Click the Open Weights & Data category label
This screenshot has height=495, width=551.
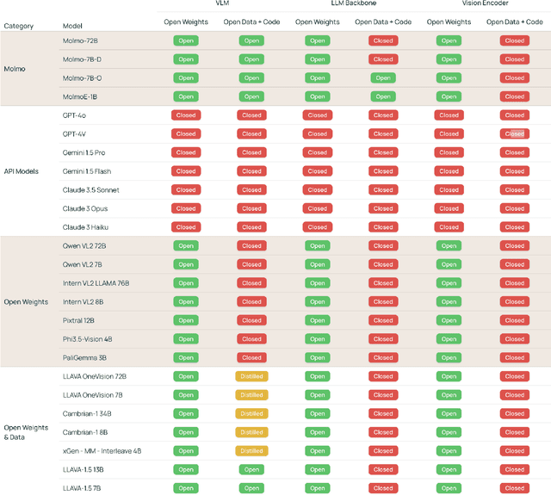point(25,432)
